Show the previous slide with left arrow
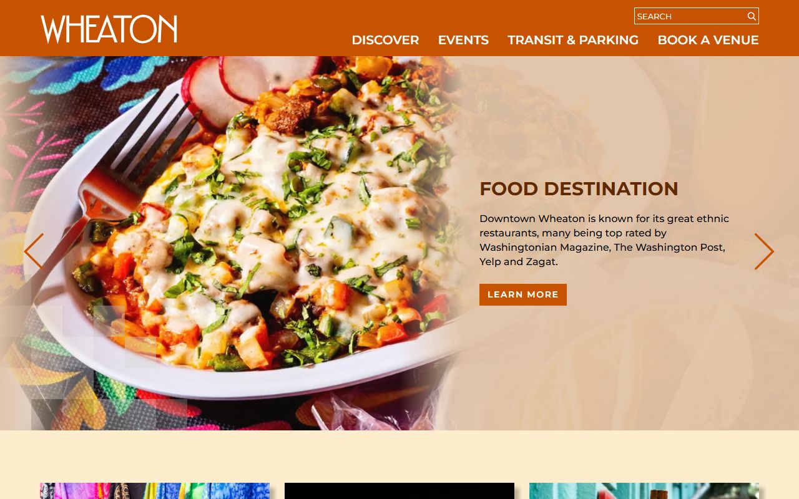Screen dimensions: 799x499 [x=34, y=251]
